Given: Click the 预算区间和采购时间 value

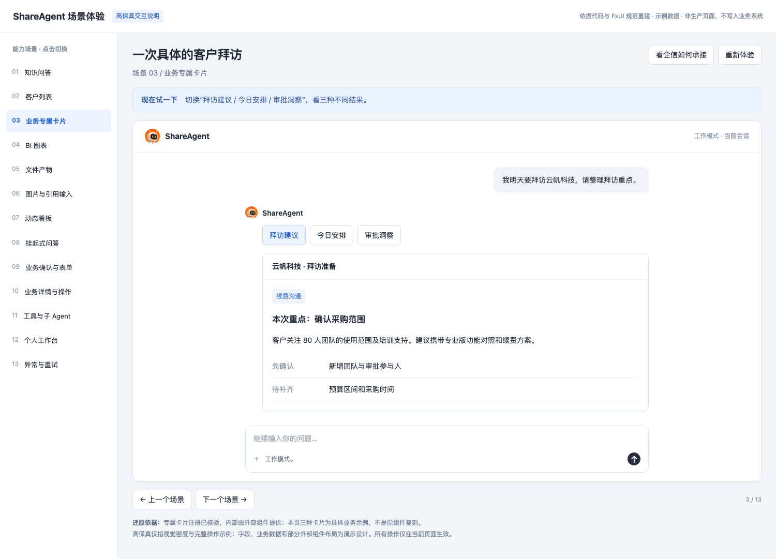Looking at the screenshot, I should point(362,389).
